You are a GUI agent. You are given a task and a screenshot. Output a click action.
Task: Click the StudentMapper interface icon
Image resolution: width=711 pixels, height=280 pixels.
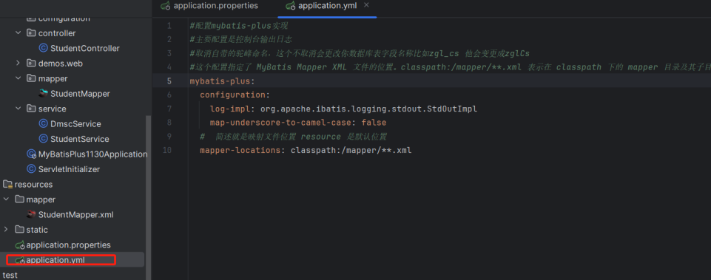coord(44,93)
